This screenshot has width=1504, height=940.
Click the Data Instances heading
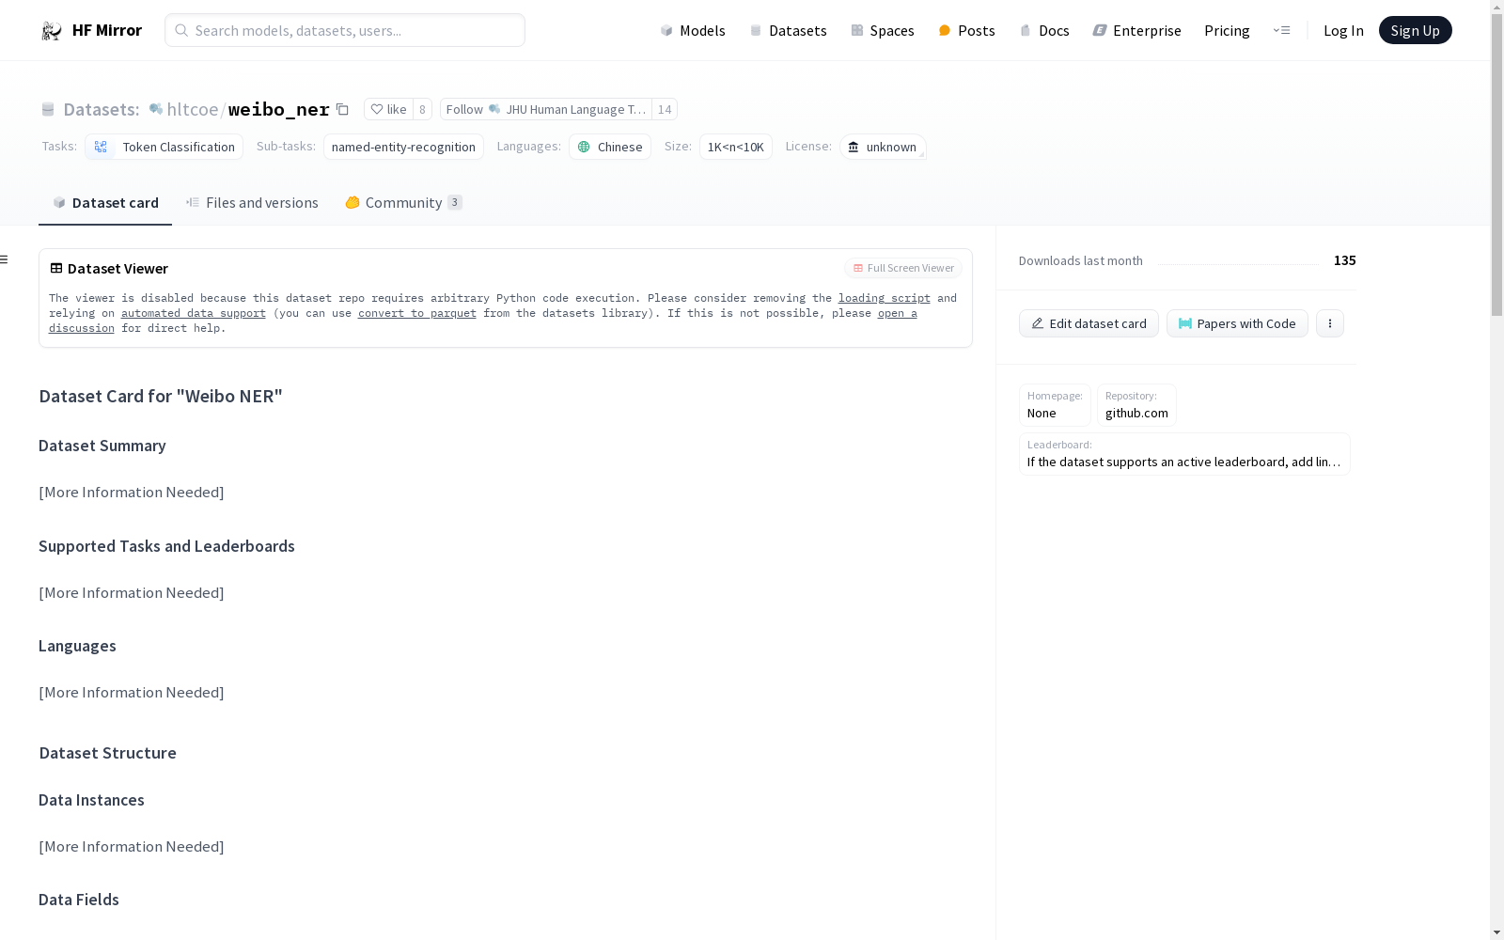pyautogui.click(x=91, y=800)
